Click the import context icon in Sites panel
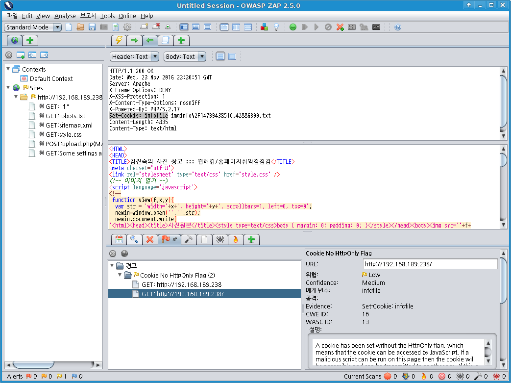Viewport: 511px width, 383px height. (32, 55)
